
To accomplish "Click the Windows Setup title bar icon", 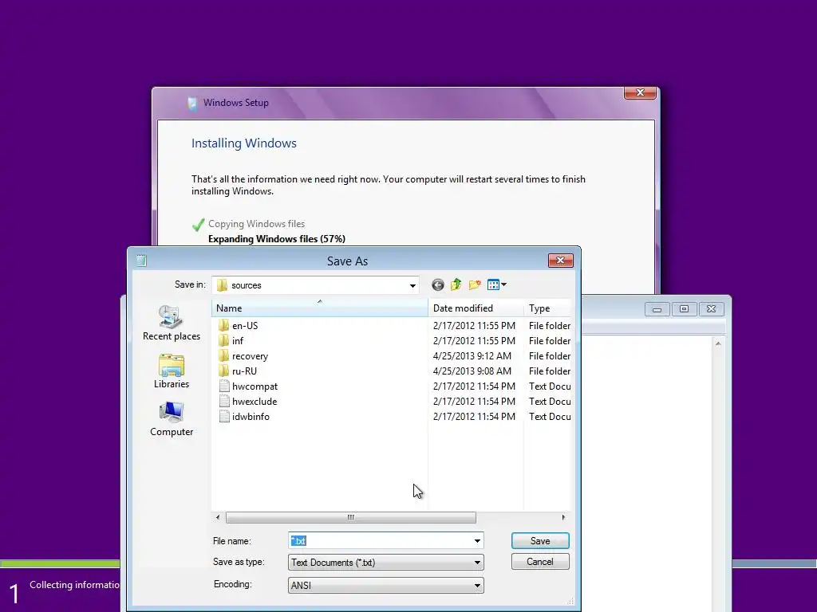I will [192, 103].
